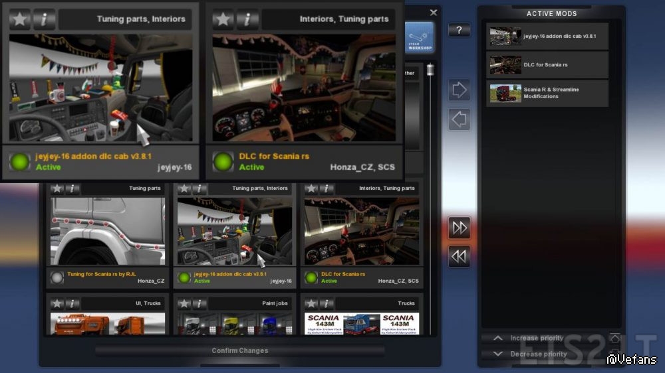Select DLC for Scania rs in Active Mods list
This screenshot has width=665, height=373.
(x=547, y=65)
